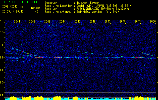This screenshot has height=100, width=158.
Task: Click the meteor label
Action: click(36, 8)
